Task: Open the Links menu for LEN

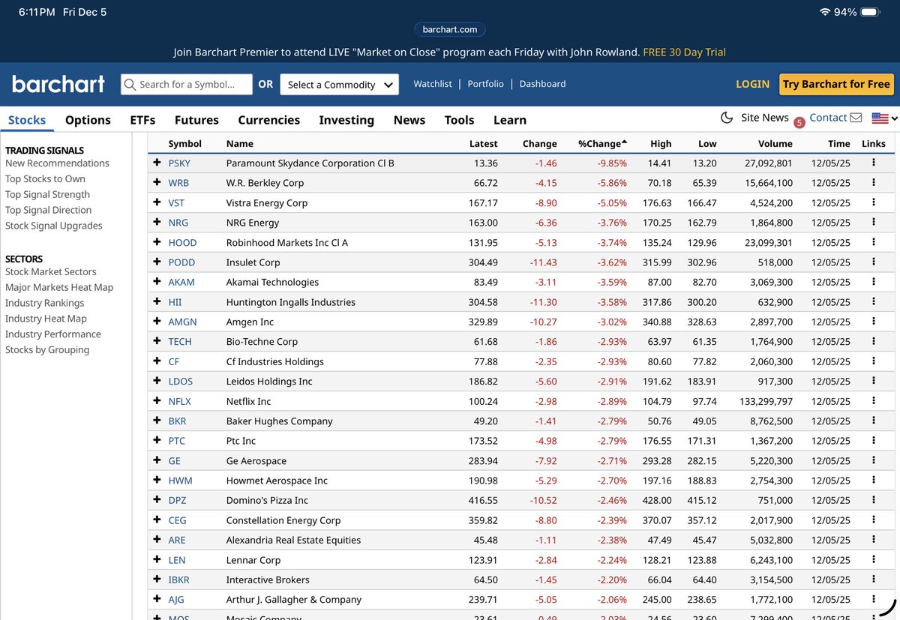Action: [x=874, y=560]
